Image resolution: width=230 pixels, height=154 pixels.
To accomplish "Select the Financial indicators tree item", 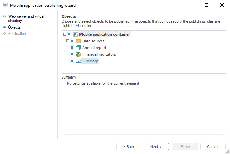I will click(99, 54).
